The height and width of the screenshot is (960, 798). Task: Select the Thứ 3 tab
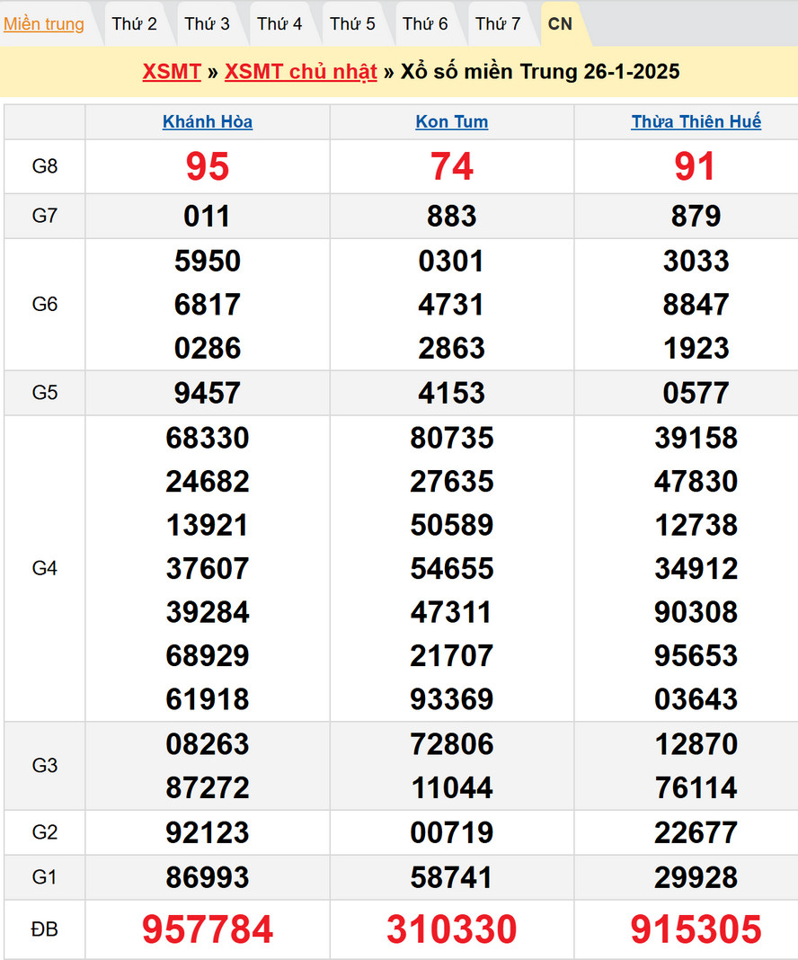[x=208, y=24]
